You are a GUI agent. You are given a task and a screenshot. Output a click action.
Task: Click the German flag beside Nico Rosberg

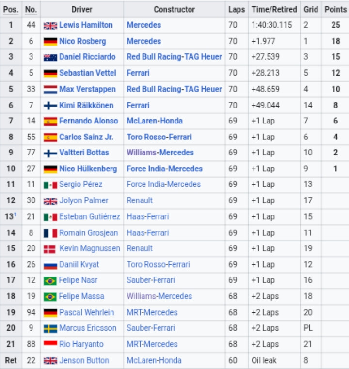[x=50, y=42]
